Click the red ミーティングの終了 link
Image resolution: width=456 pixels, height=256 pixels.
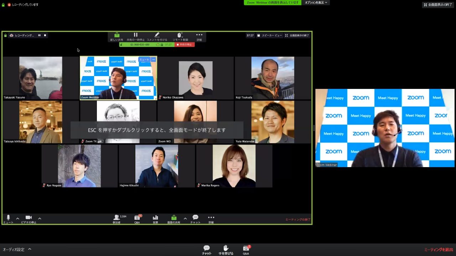298,219
